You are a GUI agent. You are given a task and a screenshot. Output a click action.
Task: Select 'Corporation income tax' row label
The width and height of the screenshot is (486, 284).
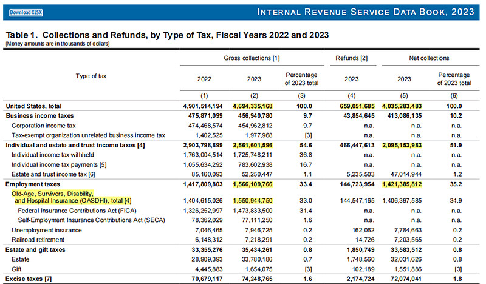44,126
